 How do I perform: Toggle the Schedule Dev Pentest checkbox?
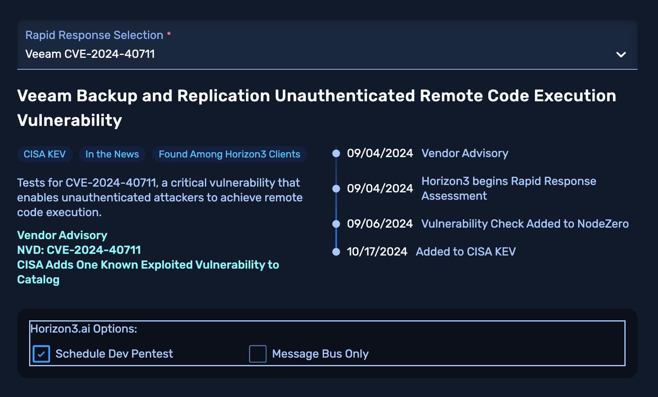41,354
